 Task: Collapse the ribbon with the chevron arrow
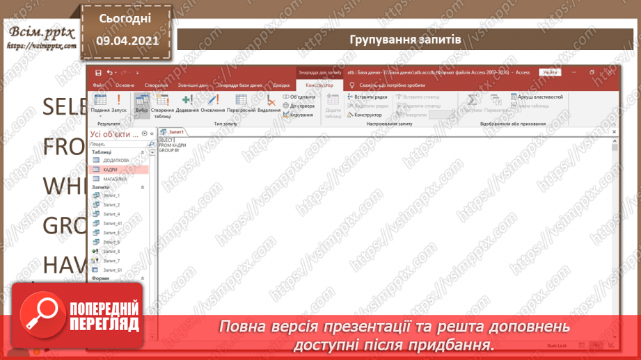click(614, 124)
